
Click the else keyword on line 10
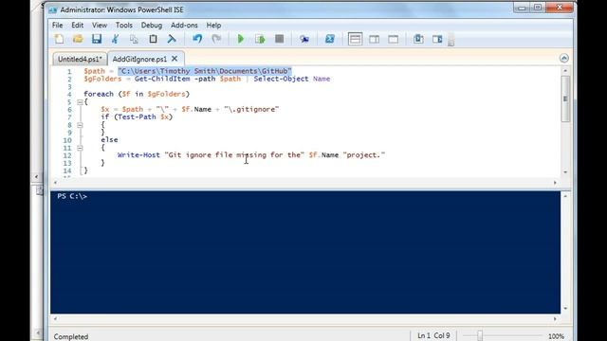[x=109, y=140]
